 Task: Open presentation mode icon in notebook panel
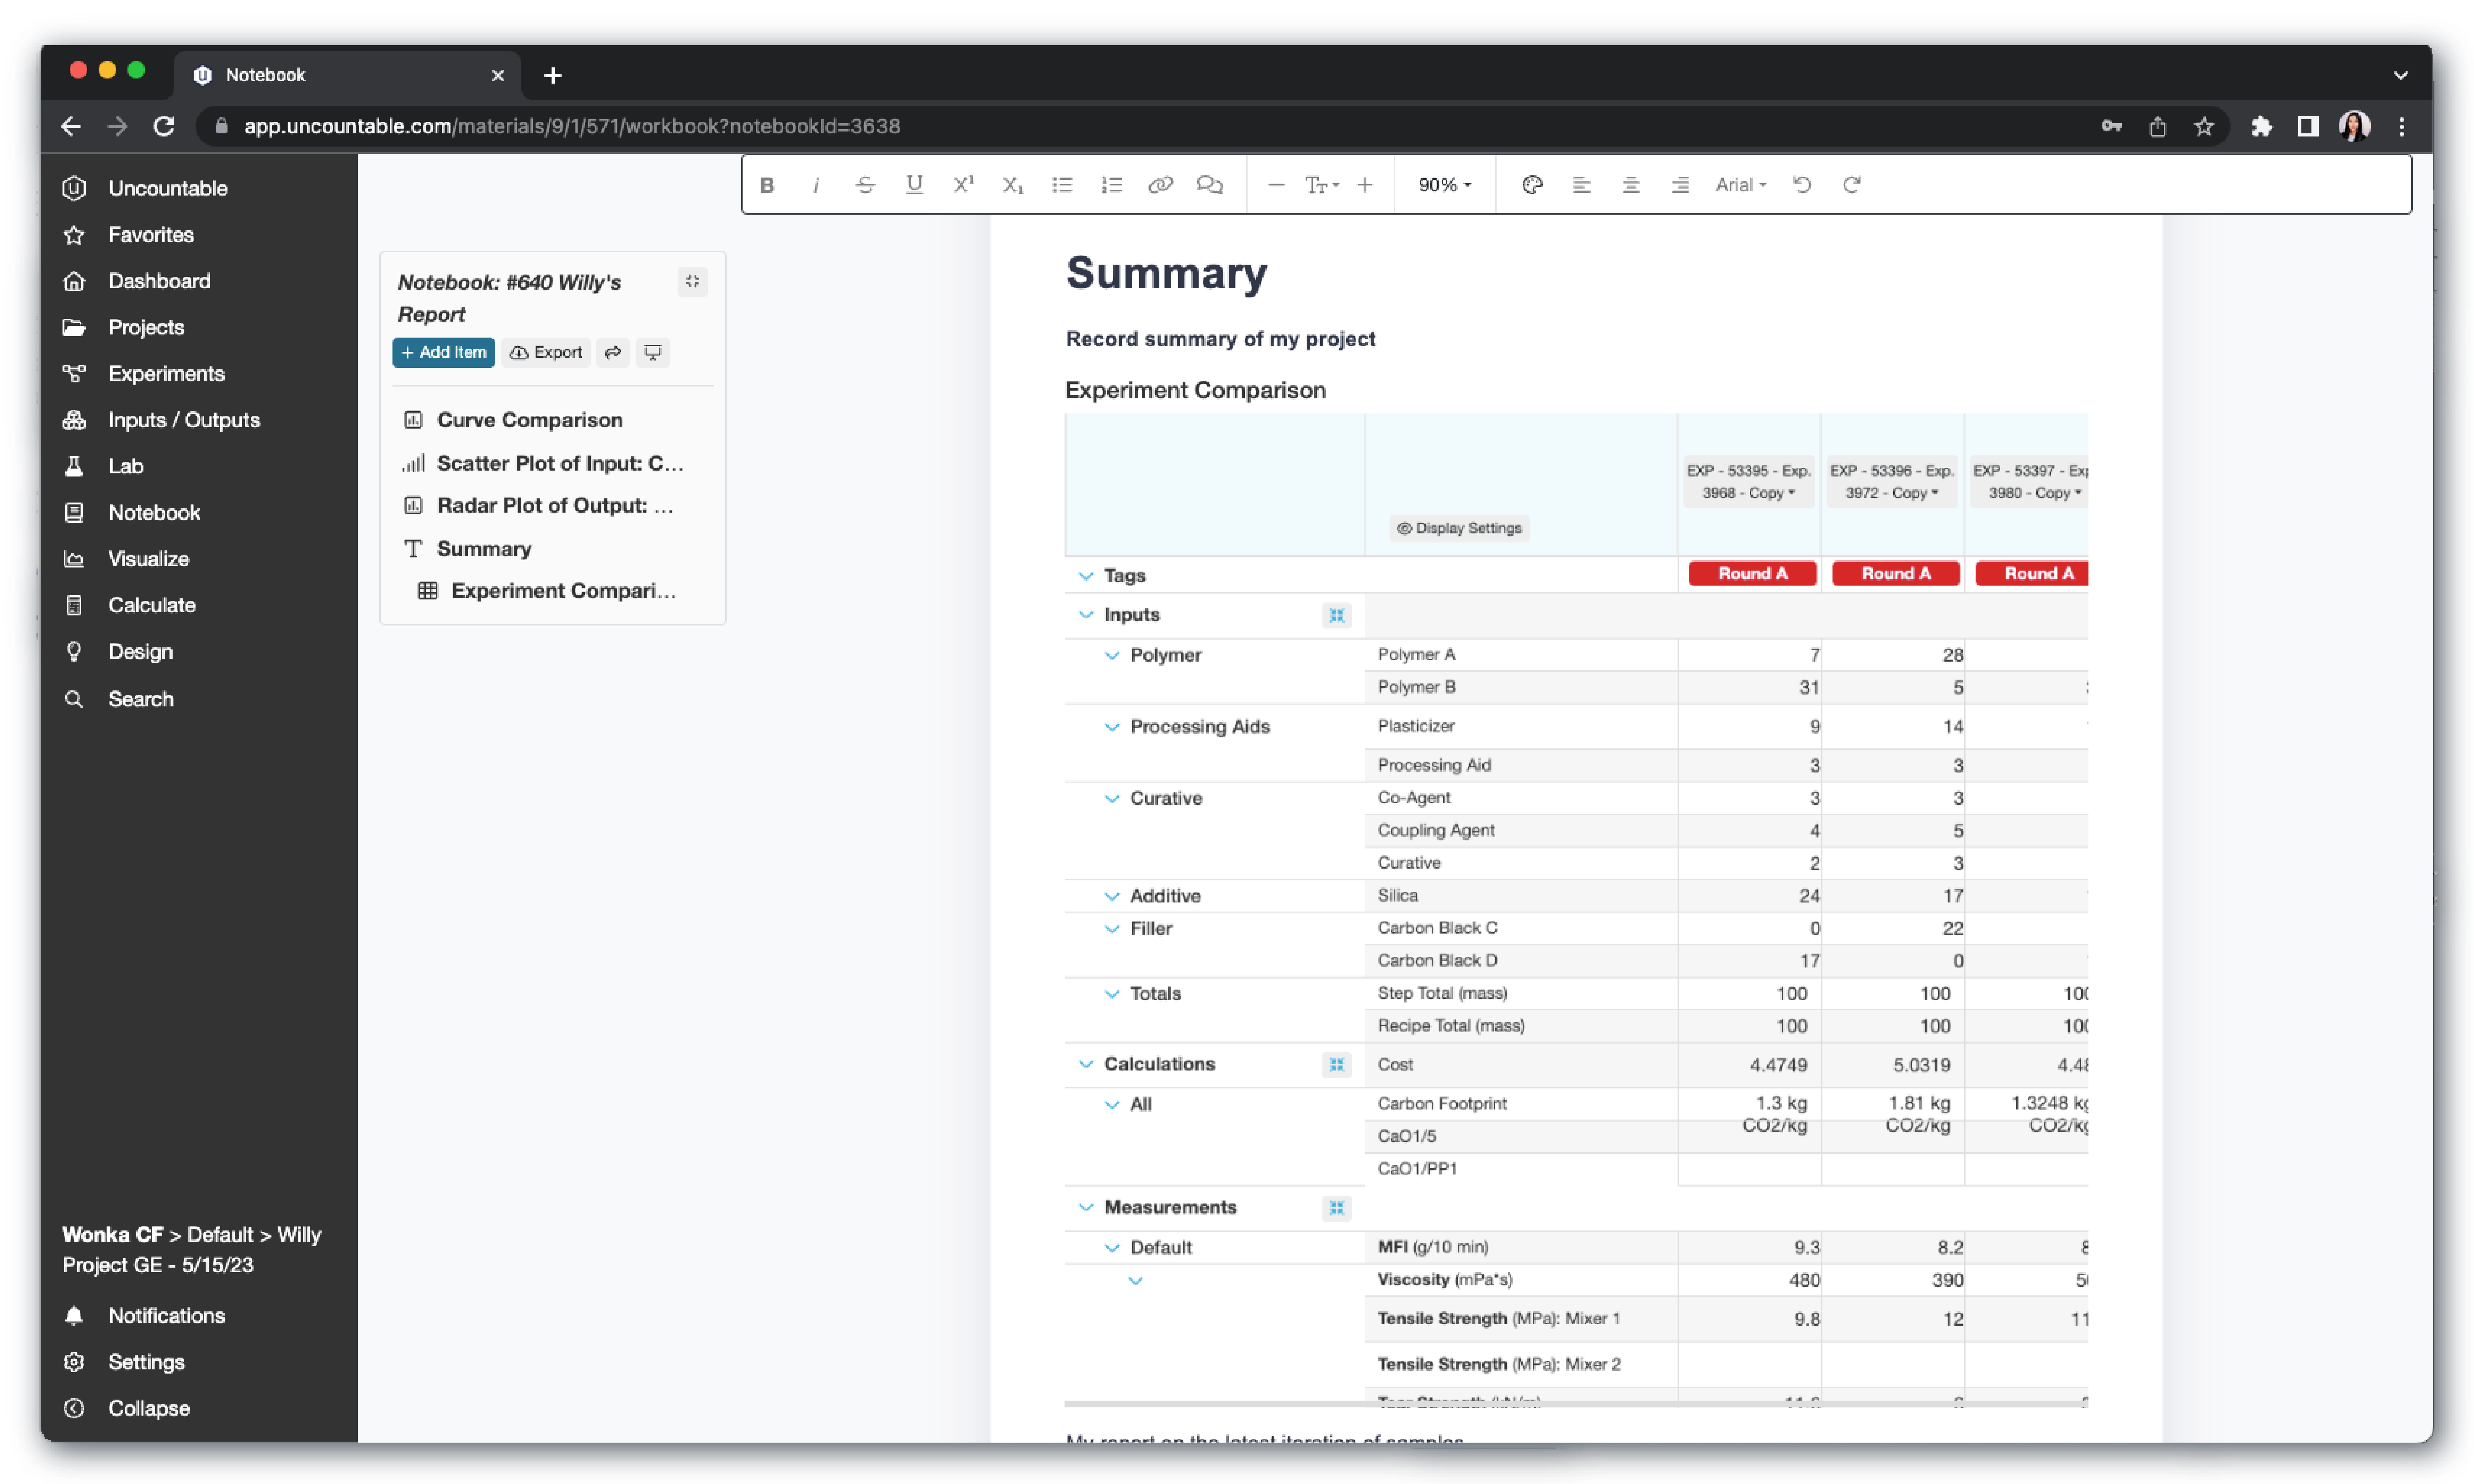[x=653, y=352]
